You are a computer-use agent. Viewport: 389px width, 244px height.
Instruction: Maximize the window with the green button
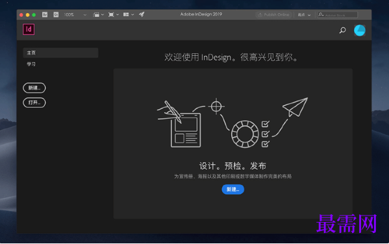point(34,15)
